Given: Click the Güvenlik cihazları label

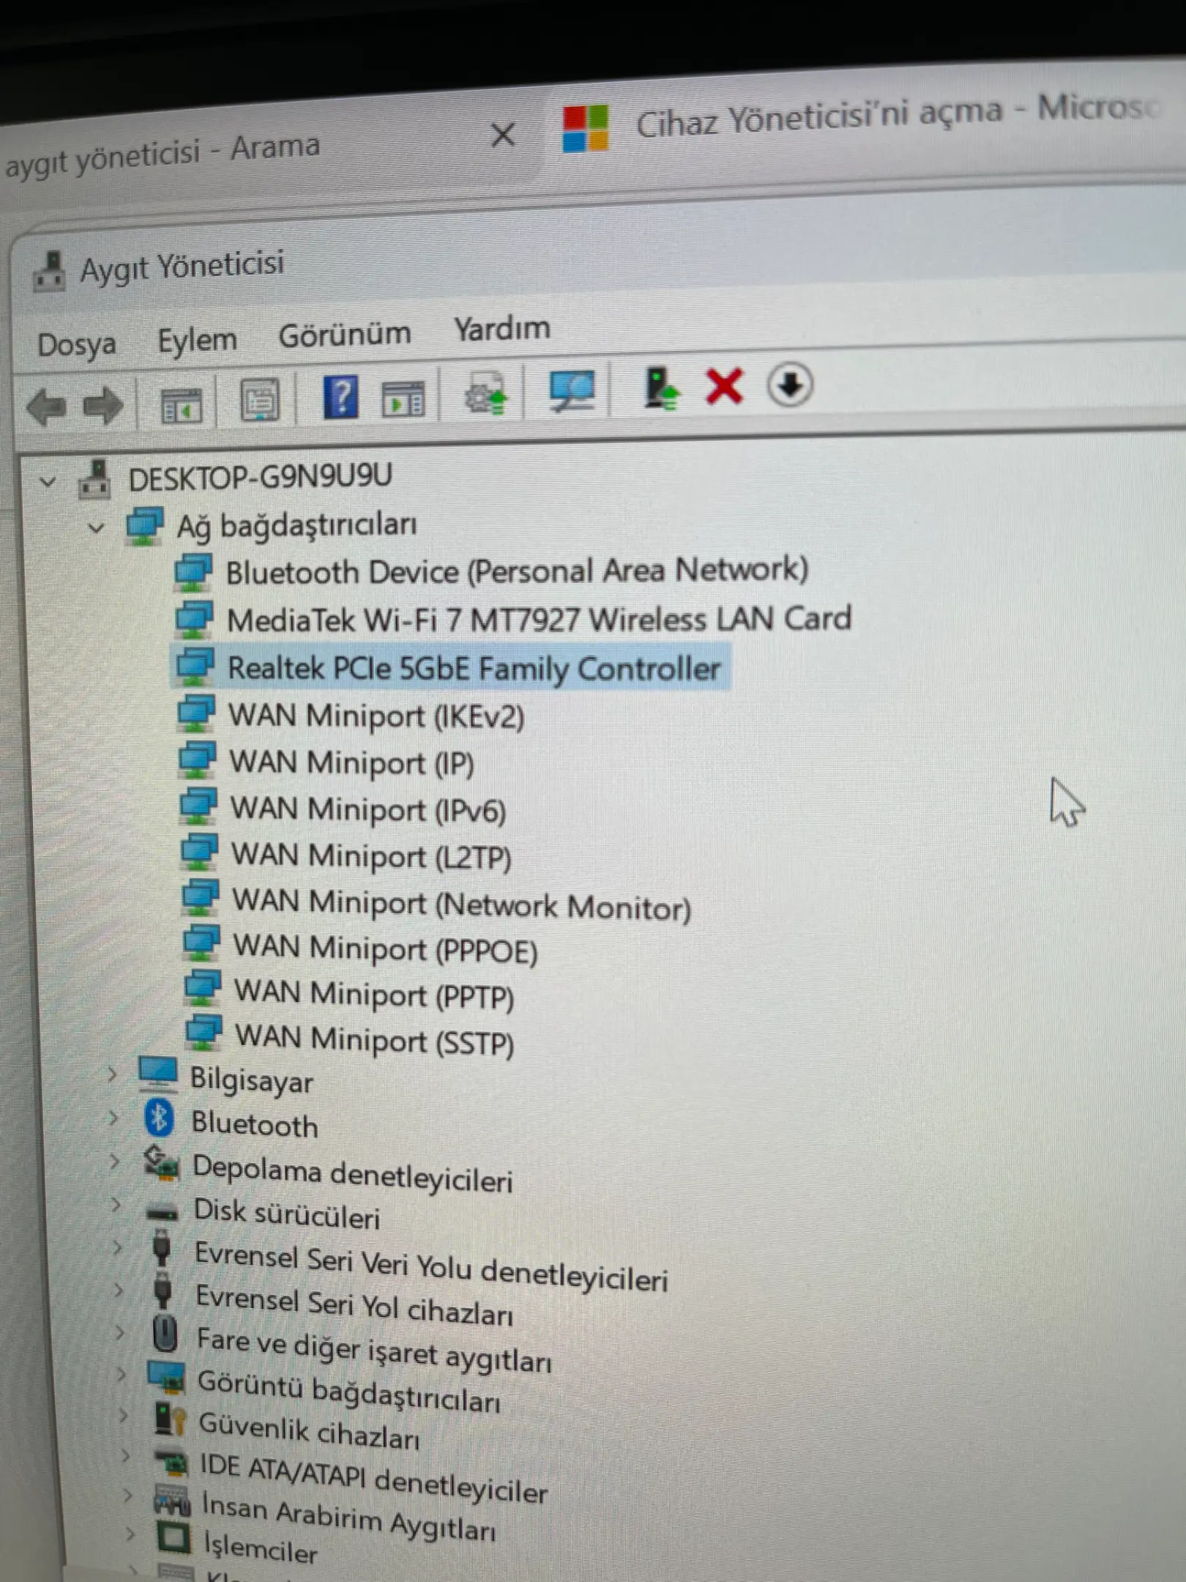Looking at the screenshot, I should pyautogui.click(x=309, y=1431).
